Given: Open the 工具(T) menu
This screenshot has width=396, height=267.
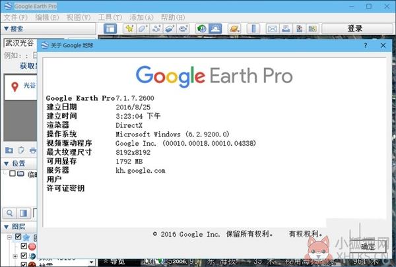Looking at the screenshot, I should (110, 17).
